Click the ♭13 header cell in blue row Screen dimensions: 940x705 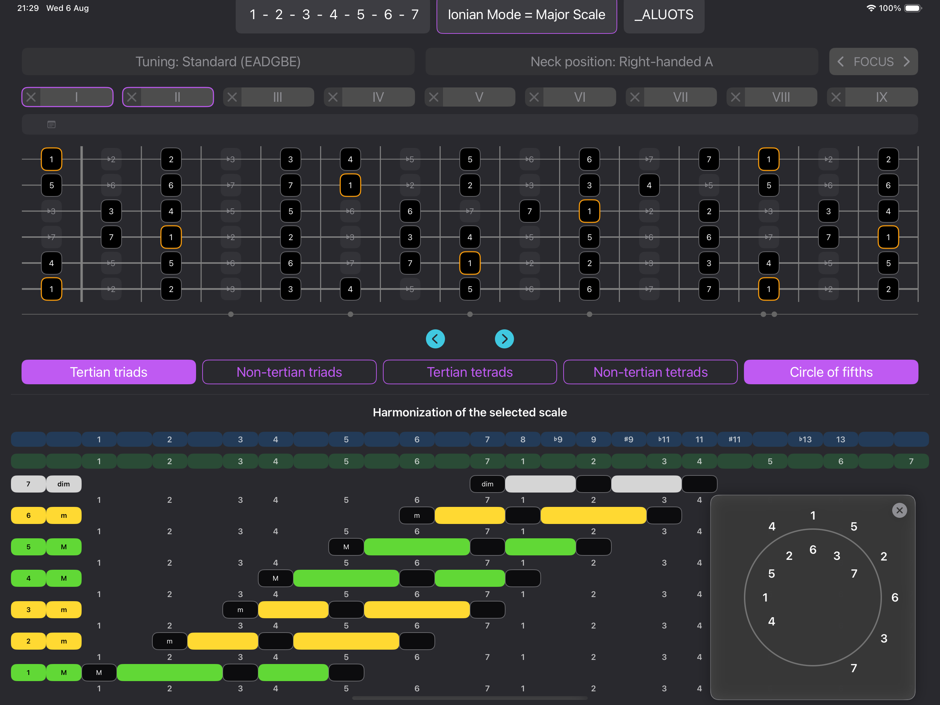805,439
